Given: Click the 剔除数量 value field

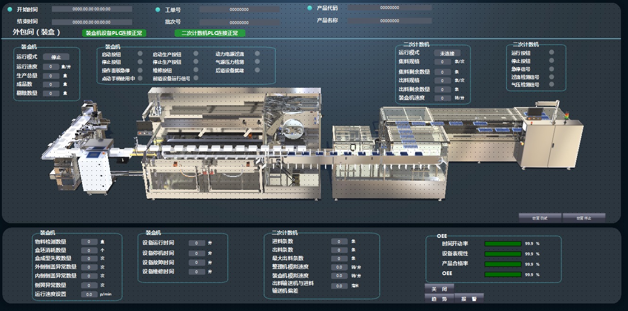Looking at the screenshot, I should click(x=51, y=93).
